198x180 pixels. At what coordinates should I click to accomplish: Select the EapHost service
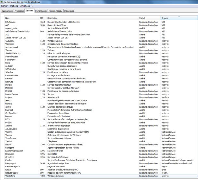(x=101, y=110)
